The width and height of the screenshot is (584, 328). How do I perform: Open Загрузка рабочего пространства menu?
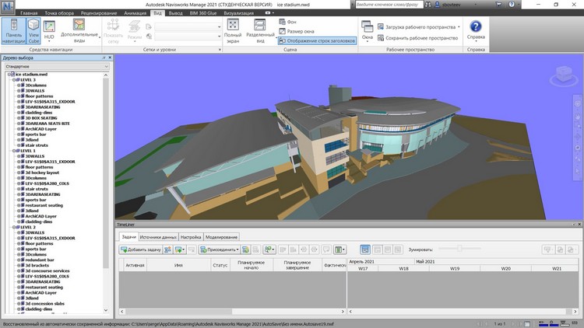point(419,26)
